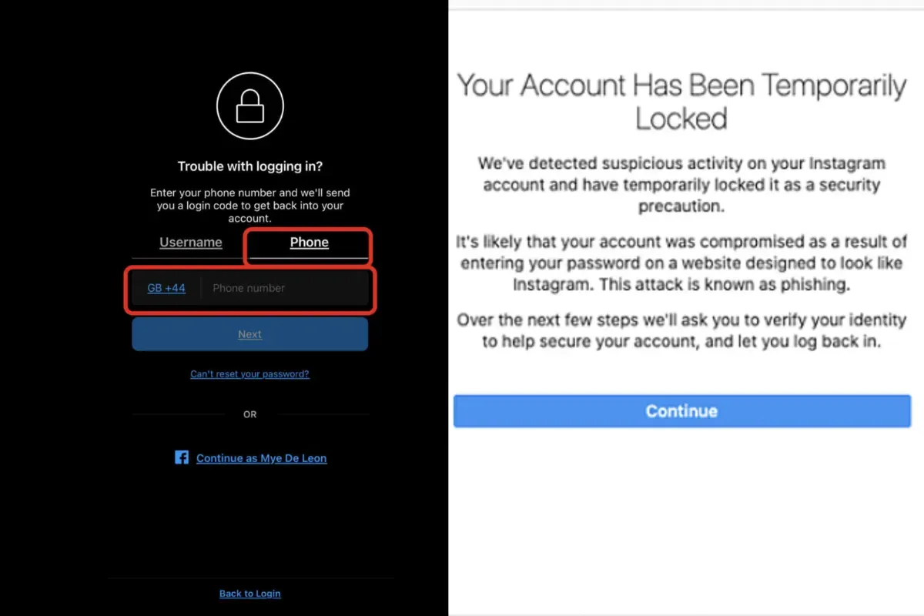Image resolution: width=924 pixels, height=616 pixels.
Task: Click the suspicious activity detected paragraph
Action: [x=681, y=185]
